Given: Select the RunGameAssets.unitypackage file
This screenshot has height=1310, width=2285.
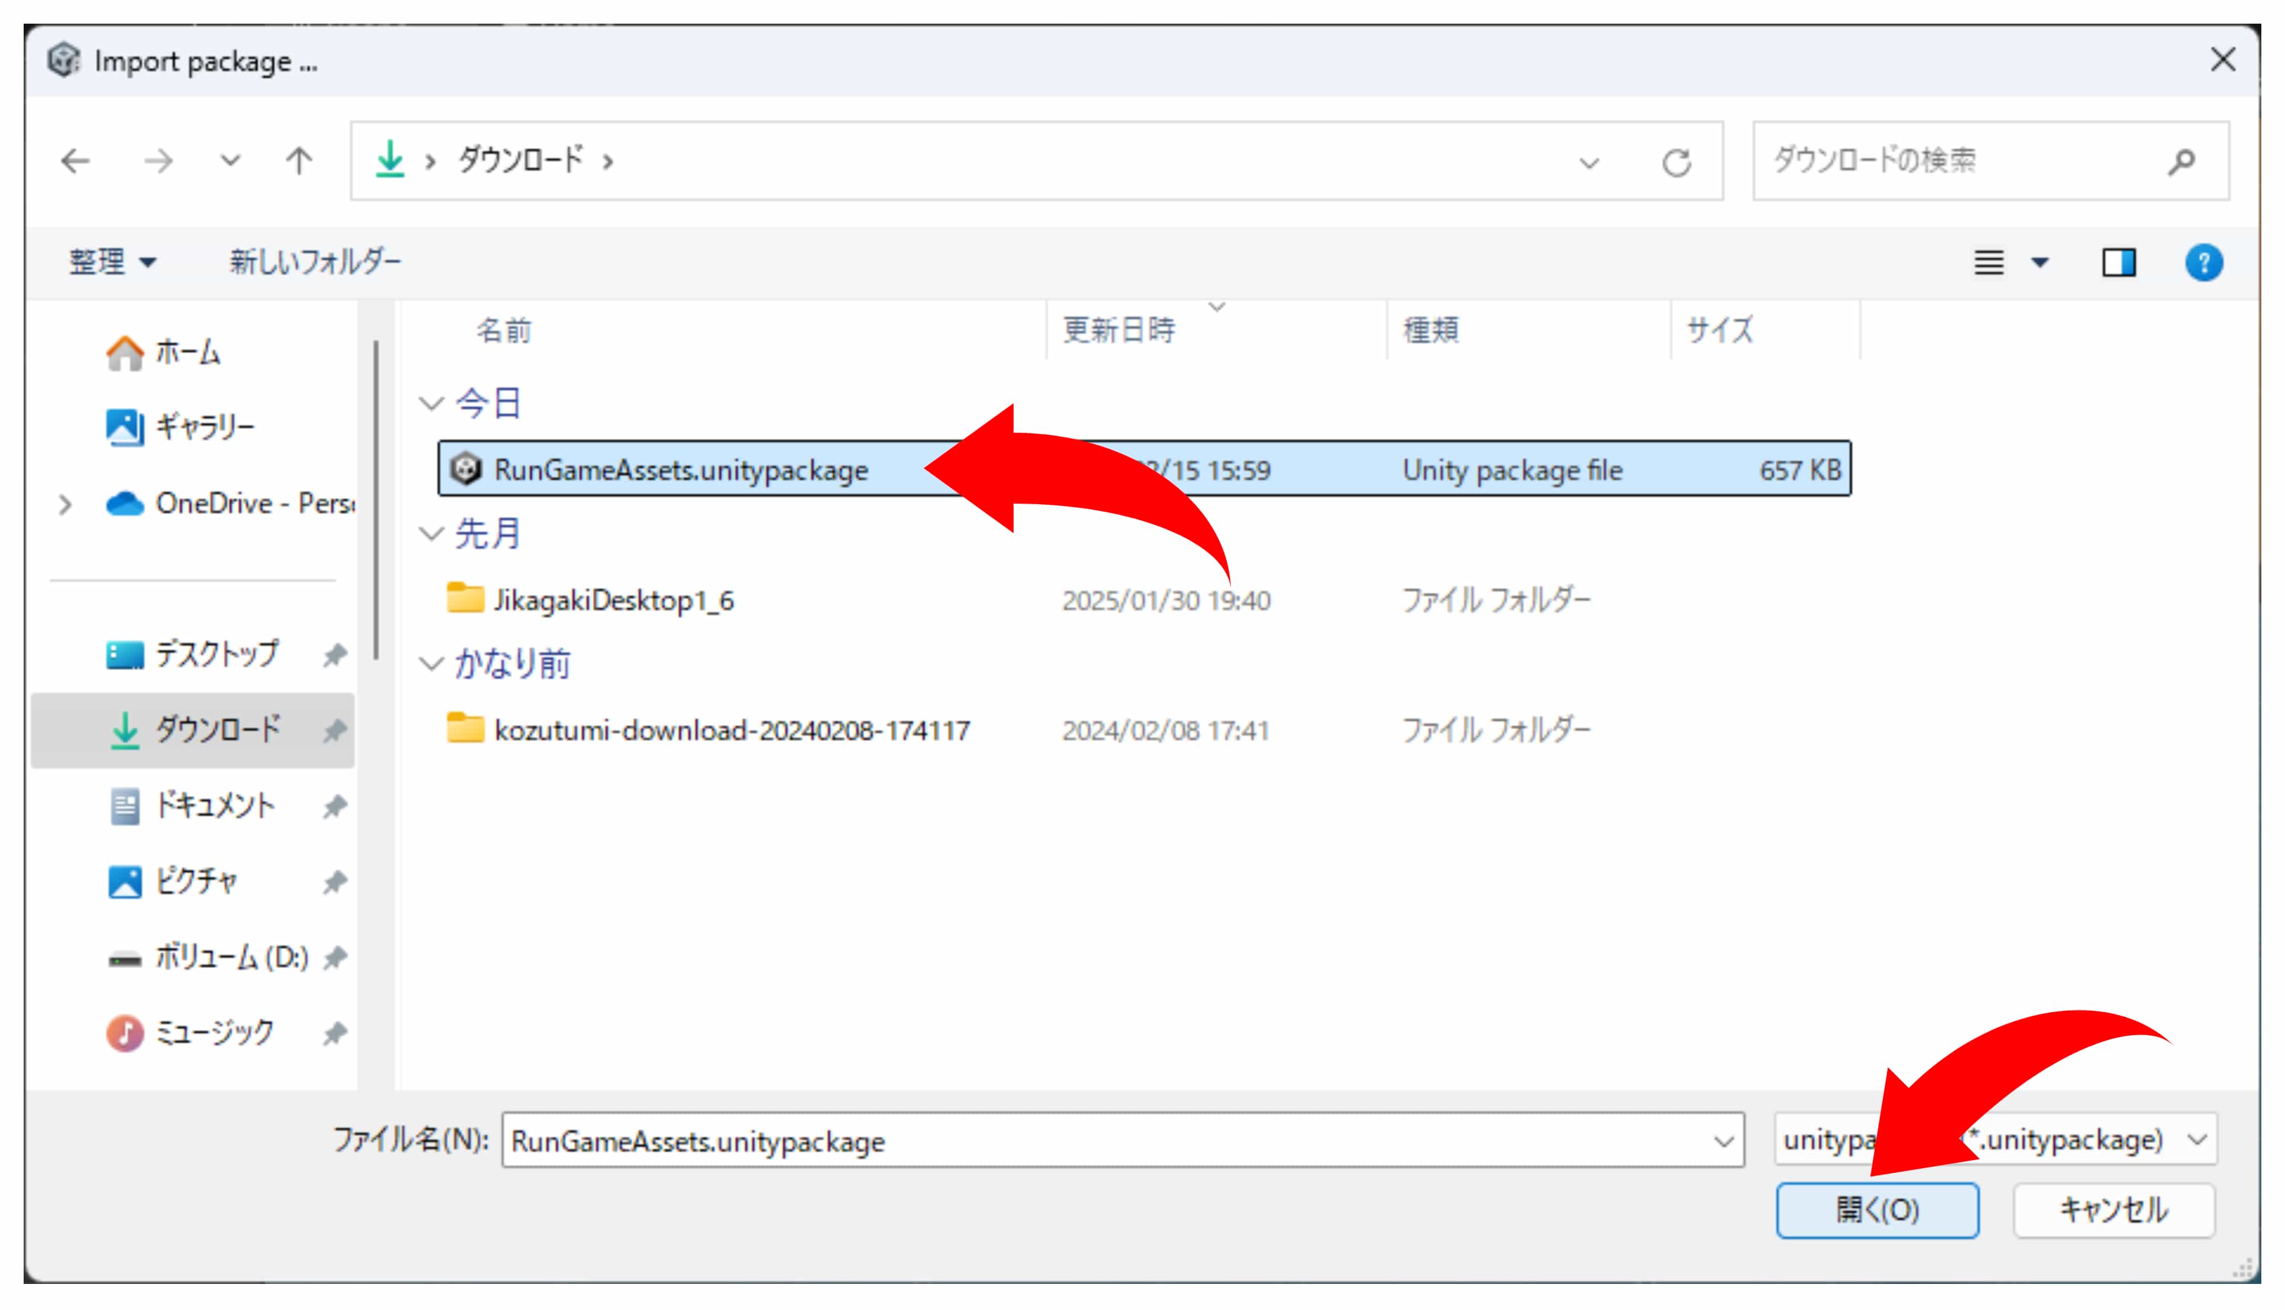Looking at the screenshot, I should click(681, 469).
